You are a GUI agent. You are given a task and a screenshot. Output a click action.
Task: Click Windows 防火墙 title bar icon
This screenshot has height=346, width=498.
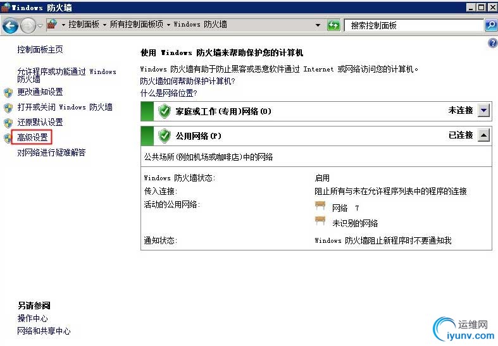coord(6,8)
